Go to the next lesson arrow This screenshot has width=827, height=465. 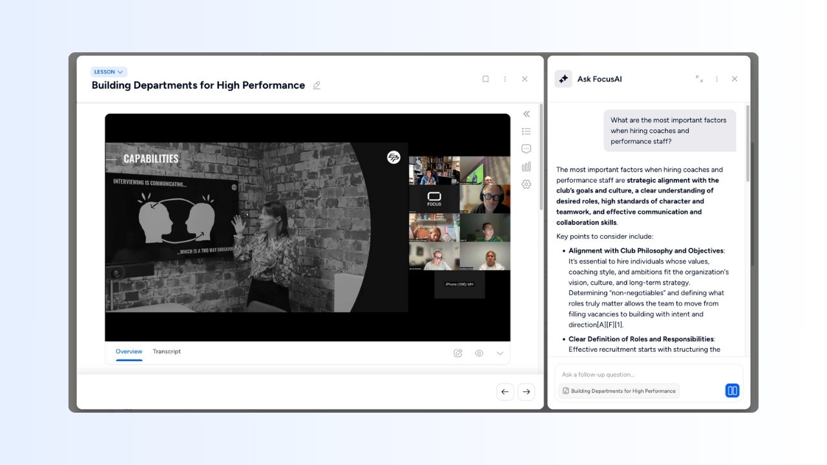[x=527, y=391]
